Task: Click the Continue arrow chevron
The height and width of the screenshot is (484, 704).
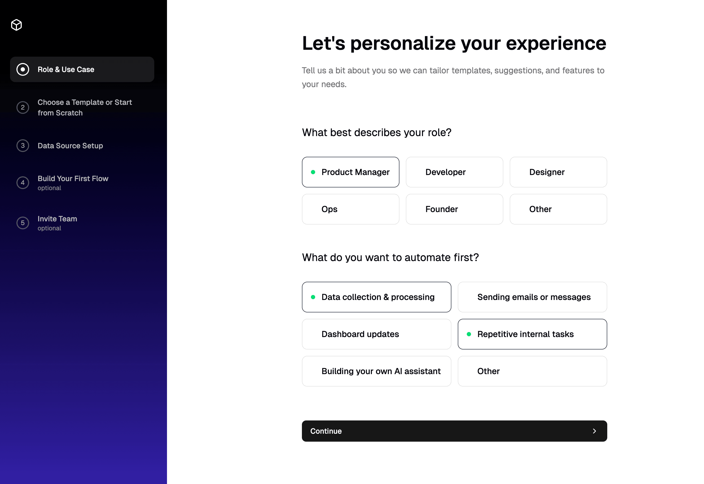Action: point(594,431)
